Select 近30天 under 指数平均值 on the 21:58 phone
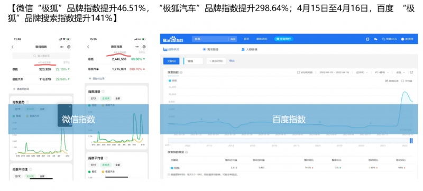The image size is (423, 191). coord(30,176)
